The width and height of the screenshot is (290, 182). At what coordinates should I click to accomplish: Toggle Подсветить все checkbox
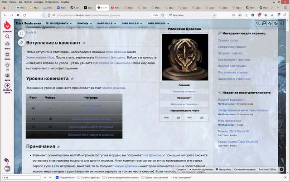tap(57, 177)
